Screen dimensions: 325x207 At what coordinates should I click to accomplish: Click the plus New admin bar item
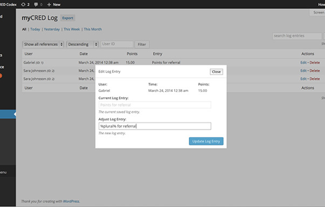(x=54, y=5)
